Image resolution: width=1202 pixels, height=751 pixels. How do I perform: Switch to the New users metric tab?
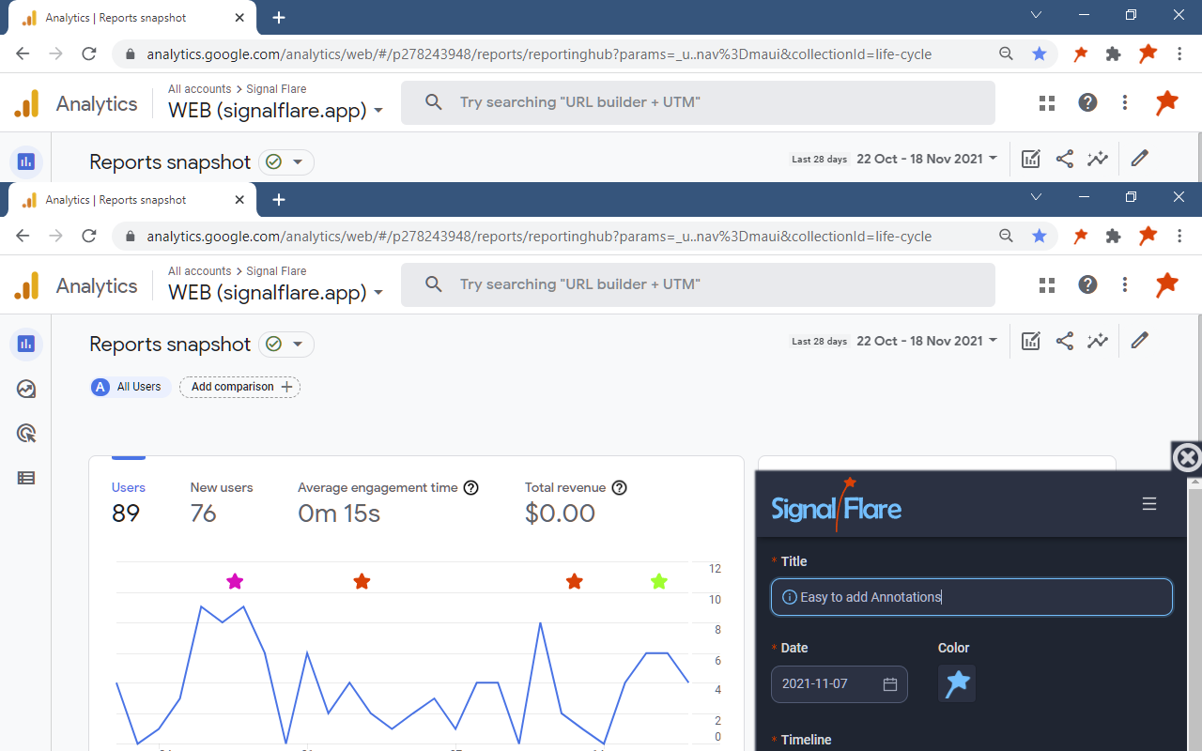pyautogui.click(x=221, y=502)
